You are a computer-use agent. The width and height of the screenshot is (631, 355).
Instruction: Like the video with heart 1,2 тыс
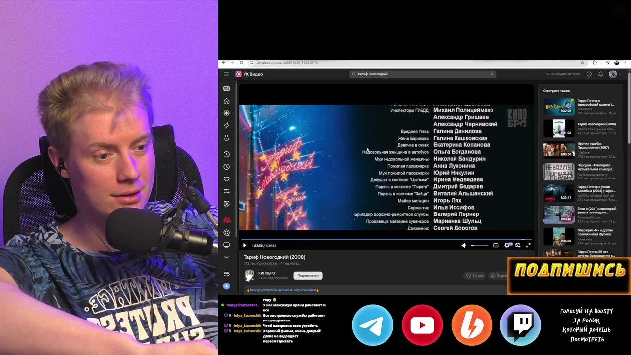tap(475, 275)
